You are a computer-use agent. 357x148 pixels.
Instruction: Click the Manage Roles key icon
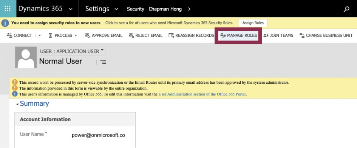pyautogui.click(x=223, y=36)
